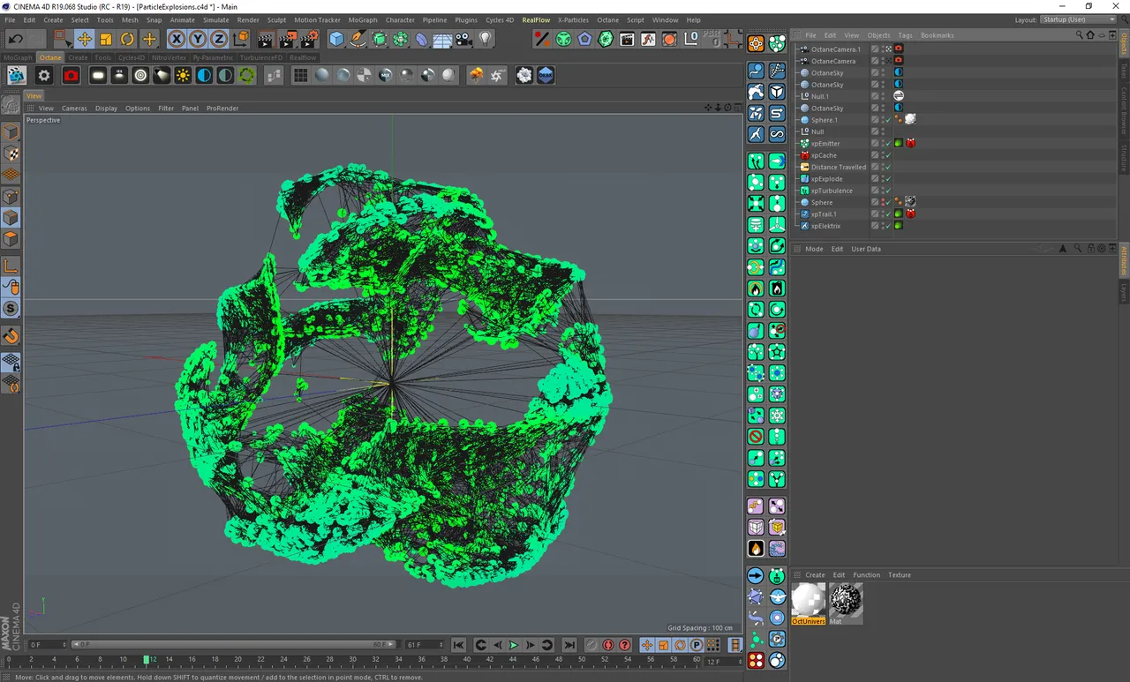This screenshot has height=682, width=1130.
Task: Open the Layout Startup dropdown
Action: pyautogui.click(x=1078, y=19)
